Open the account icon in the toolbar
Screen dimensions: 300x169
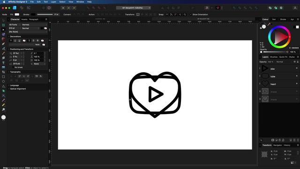tap(295, 8)
